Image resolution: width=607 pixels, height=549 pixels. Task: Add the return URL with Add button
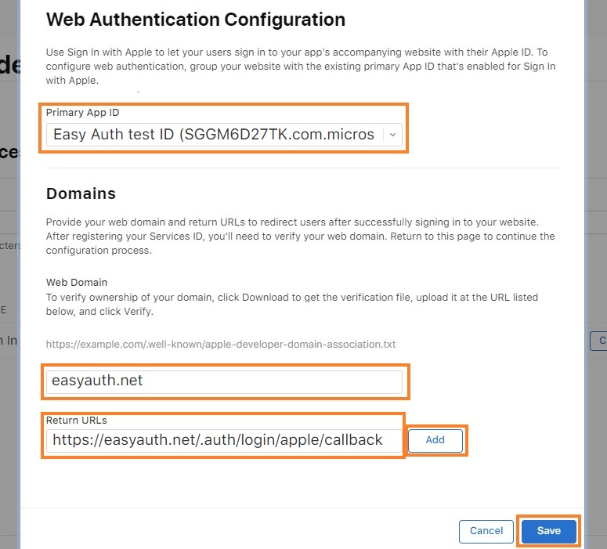(435, 440)
